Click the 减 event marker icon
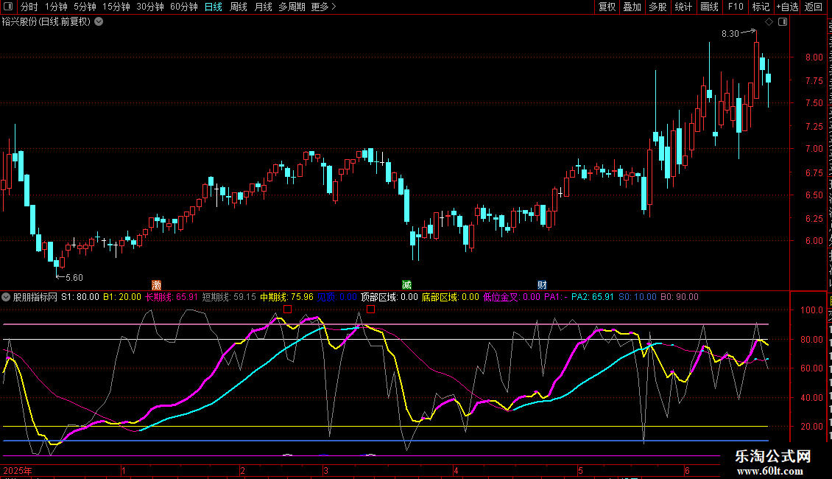The height and width of the screenshot is (479, 832). pyautogui.click(x=407, y=285)
